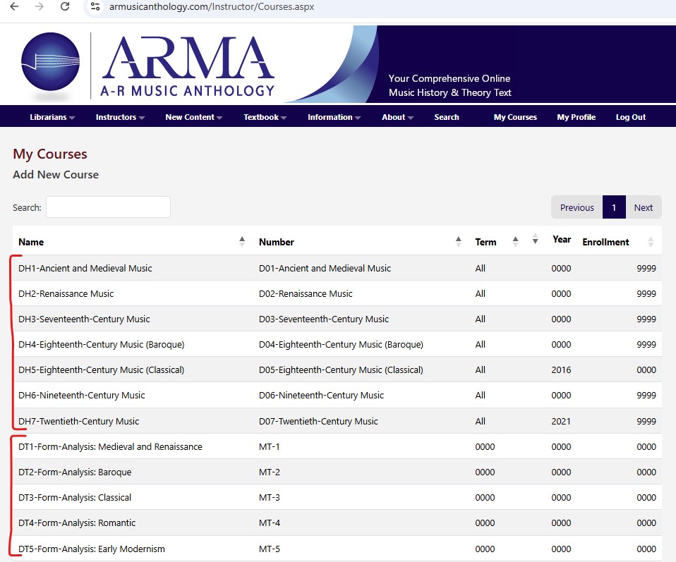Select Log Out in navigation

630,117
